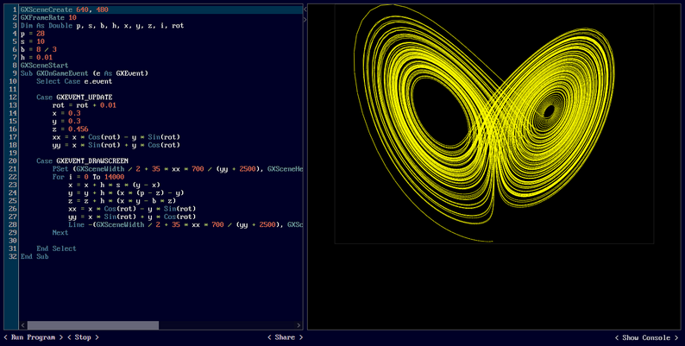
Task: Click the Case GXEVENT_UPDATE line
Action: 74,97
